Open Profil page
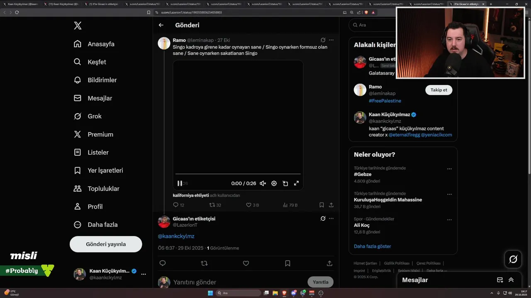 coord(88,207)
